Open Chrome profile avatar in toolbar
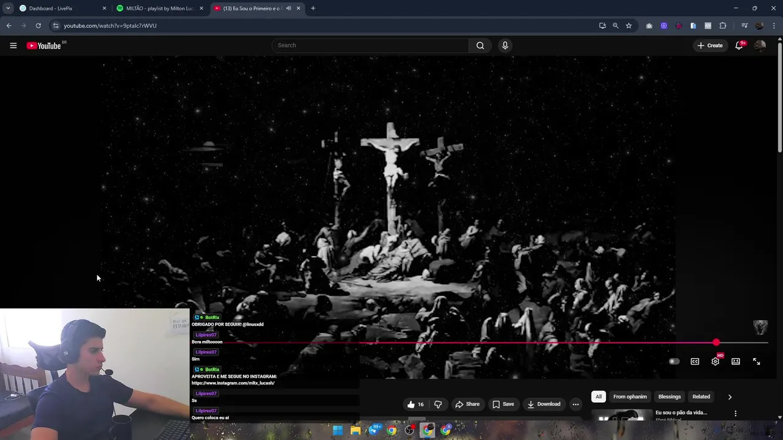The height and width of the screenshot is (440, 783). pyautogui.click(x=760, y=26)
